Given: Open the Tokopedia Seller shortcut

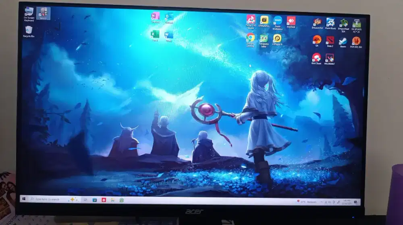Looking at the screenshot, I should tap(264, 41).
